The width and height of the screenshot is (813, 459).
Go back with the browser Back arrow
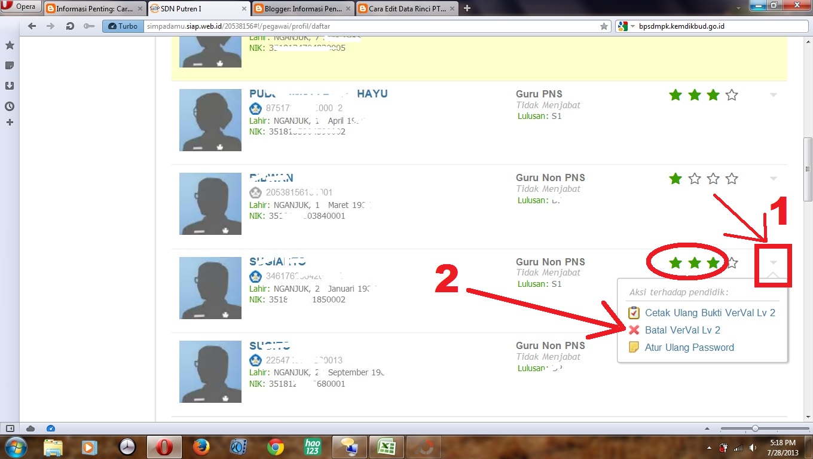32,26
